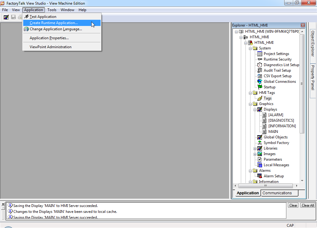Switch to the Communications tab
This screenshot has width=317, height=228.
pyautogui.click(x=279, y=193)
